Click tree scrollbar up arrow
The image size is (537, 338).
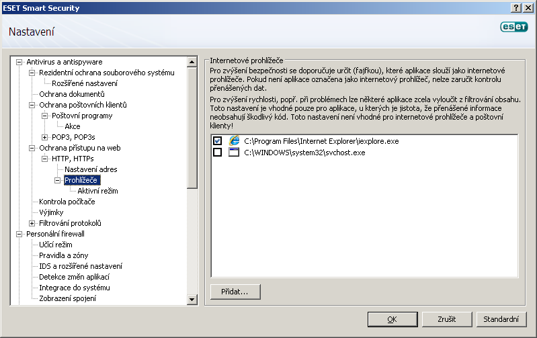click(192, 62)
